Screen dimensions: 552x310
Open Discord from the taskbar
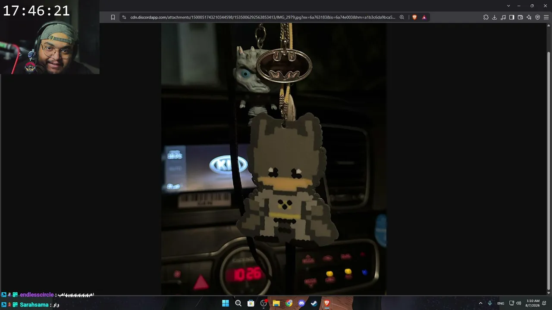(x=301, y=304)
